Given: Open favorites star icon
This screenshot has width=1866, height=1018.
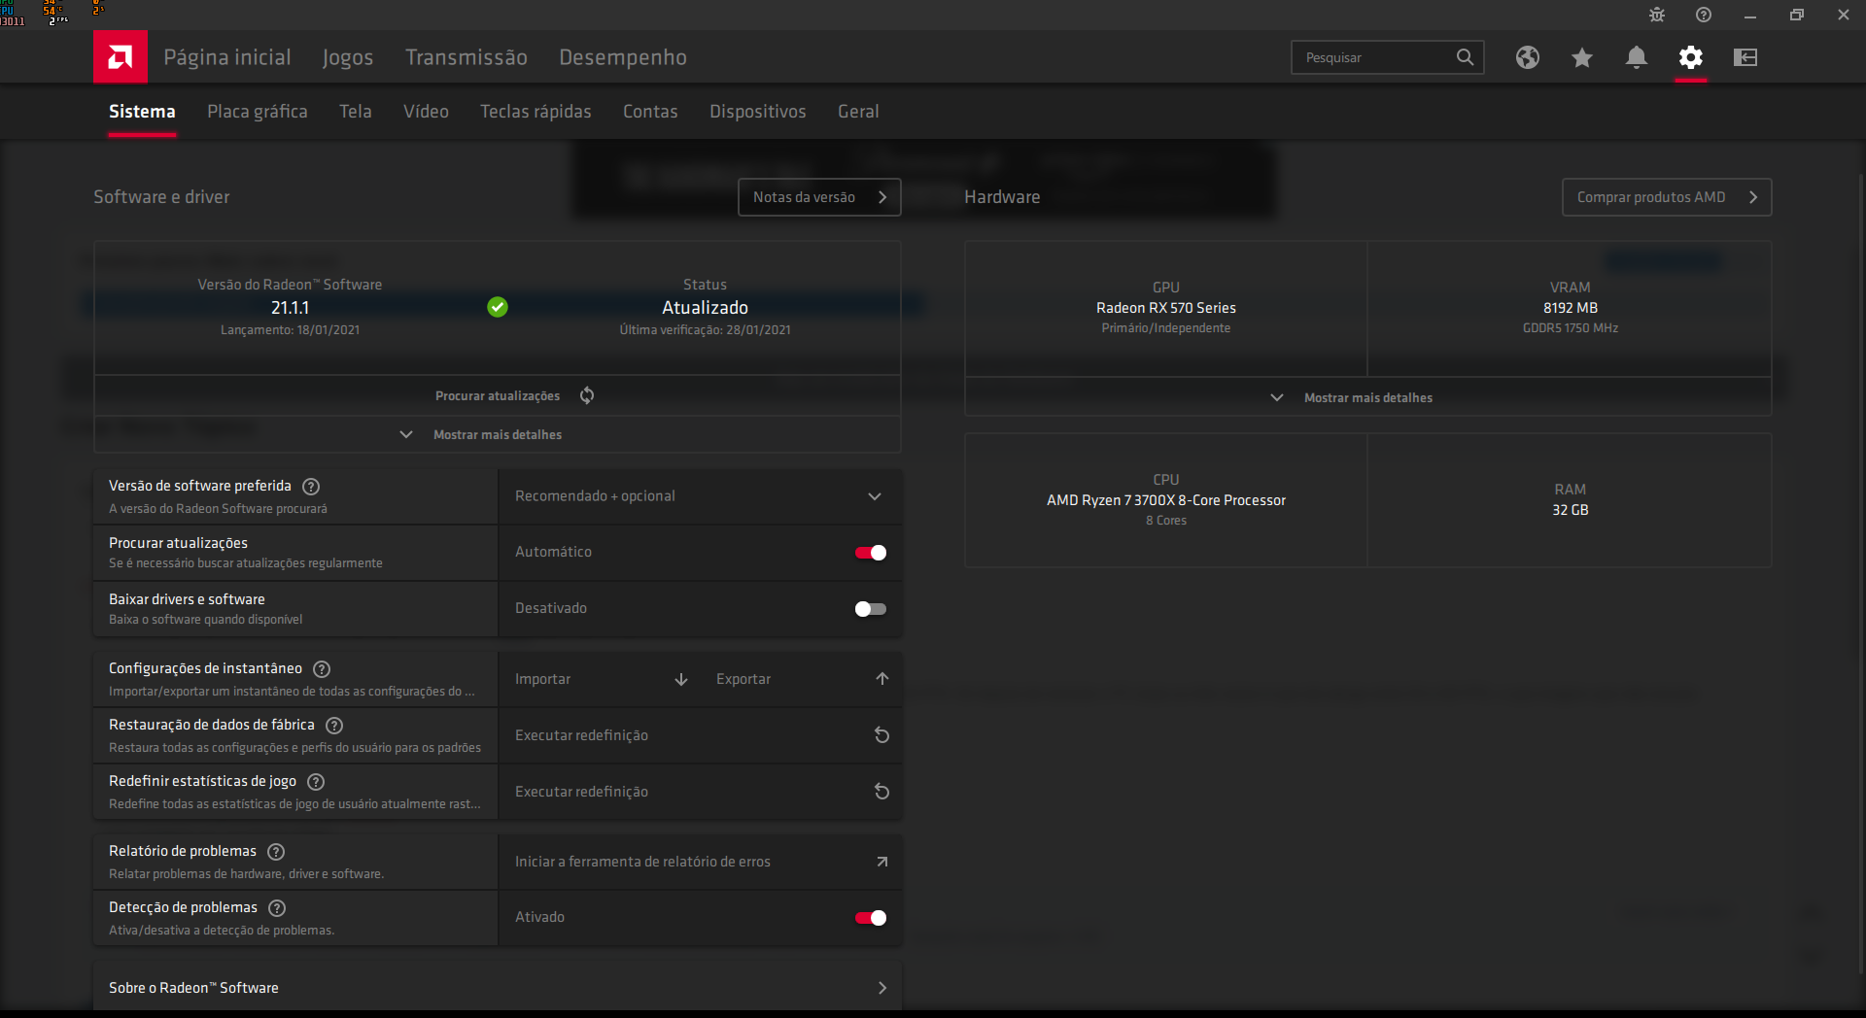Looking at the screenshot, I should coord(1582,57).
